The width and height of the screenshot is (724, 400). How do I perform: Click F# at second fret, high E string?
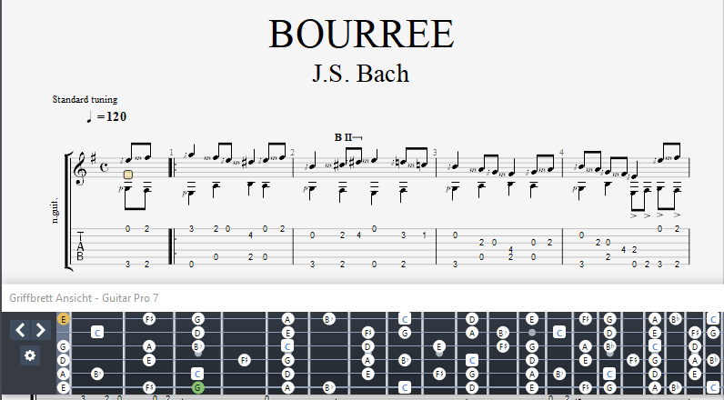pyautogui.click(x=149, y=319)
